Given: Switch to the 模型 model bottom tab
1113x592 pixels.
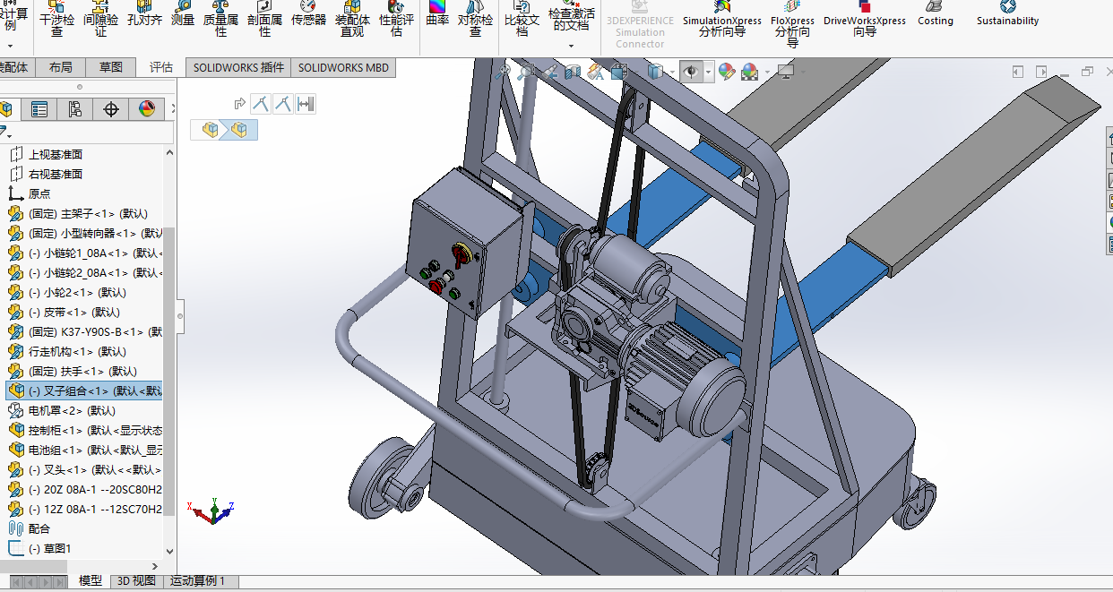Looking at the screenshot, I should [x=91, y=581].
